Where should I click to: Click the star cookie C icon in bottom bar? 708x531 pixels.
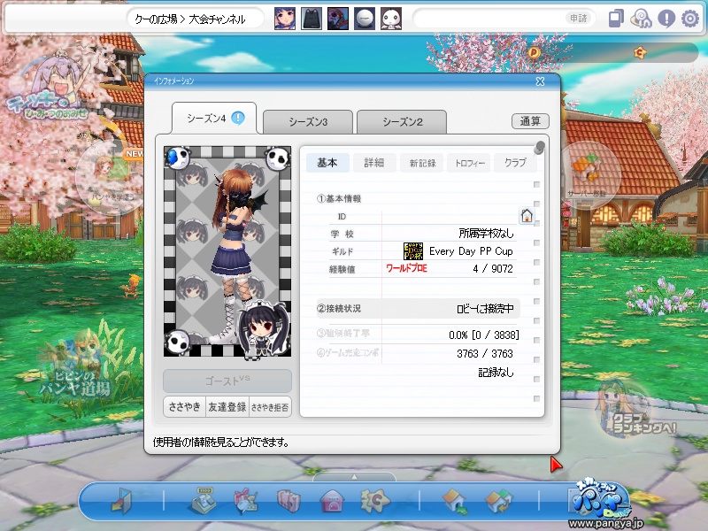coord(375,500)
